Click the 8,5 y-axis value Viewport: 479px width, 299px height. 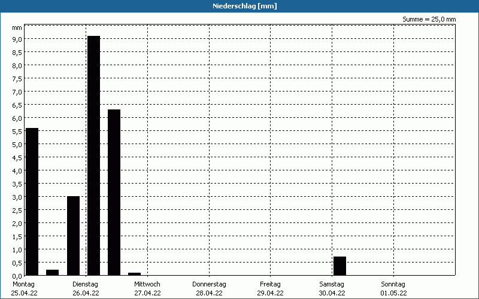point(17,53)
